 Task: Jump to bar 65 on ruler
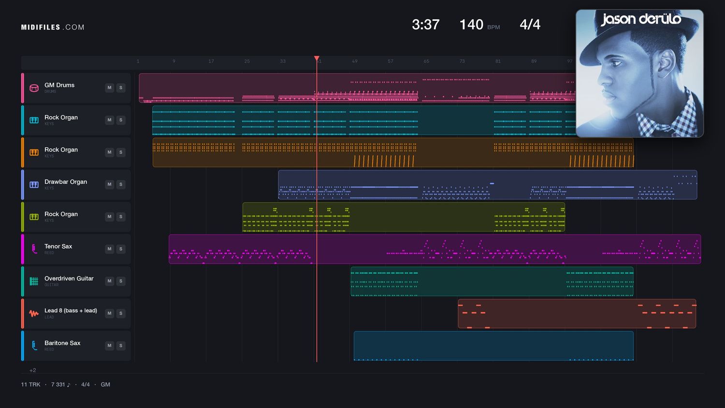[x=426, y=61]
